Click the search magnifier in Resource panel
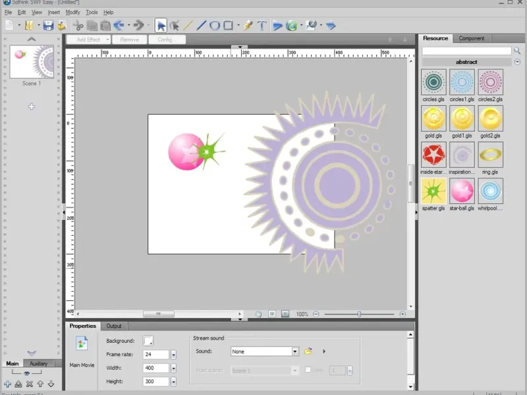Screen dimensions: 527x395 (x=517, y=51)
